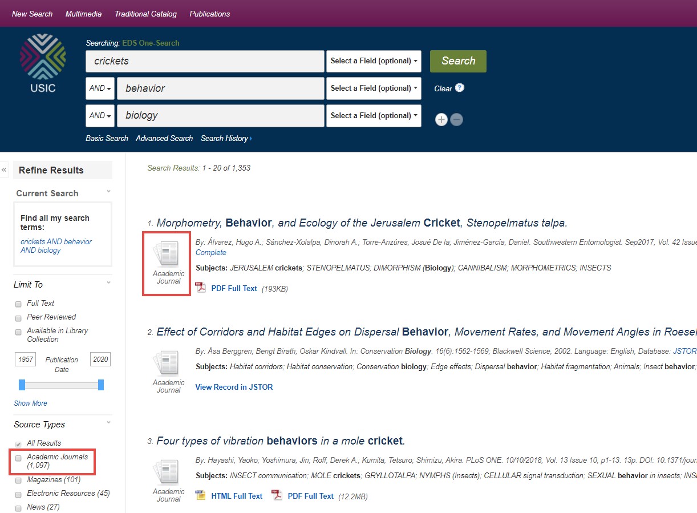The image size is (697, 513).
Task: Click the right publication date slider handle
Action: point(101,385)
